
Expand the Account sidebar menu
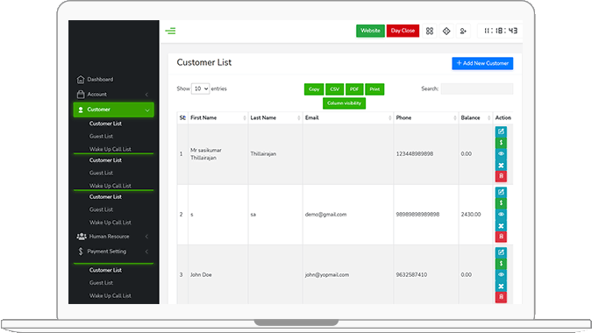point(113,95)
